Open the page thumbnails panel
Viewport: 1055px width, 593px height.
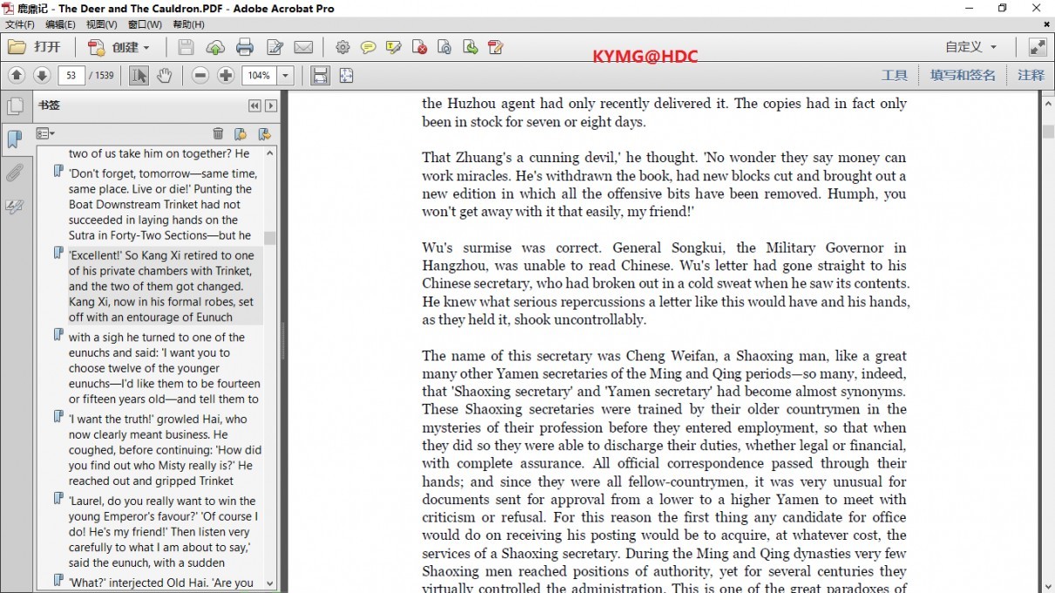click(15, 106)
